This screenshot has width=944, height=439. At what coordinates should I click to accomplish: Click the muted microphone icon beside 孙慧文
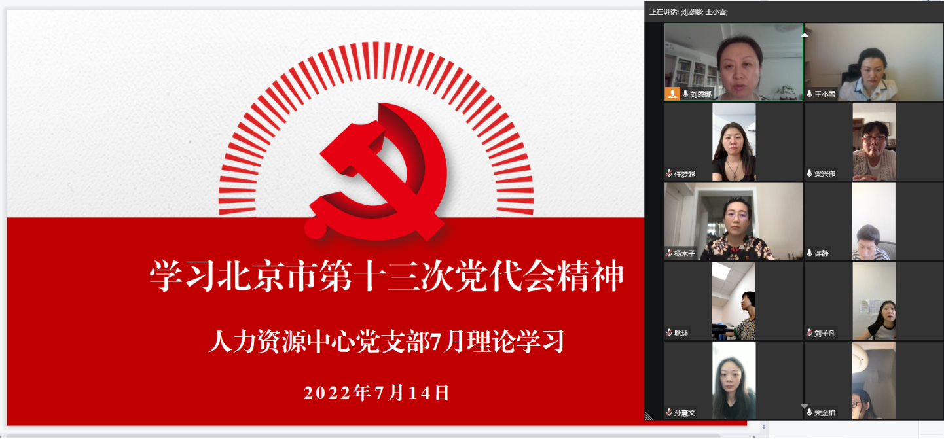[670, 413]
